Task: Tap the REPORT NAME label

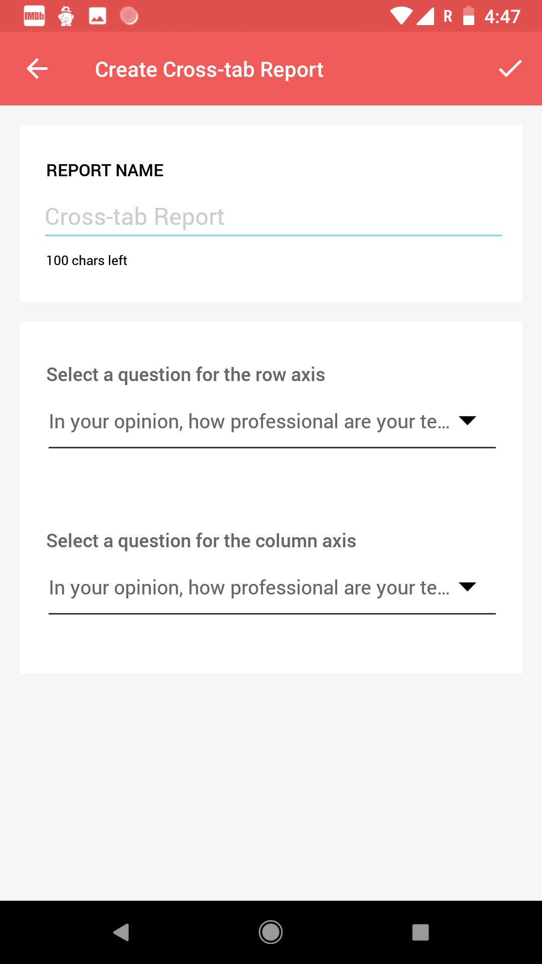Action: coord(104,170)
